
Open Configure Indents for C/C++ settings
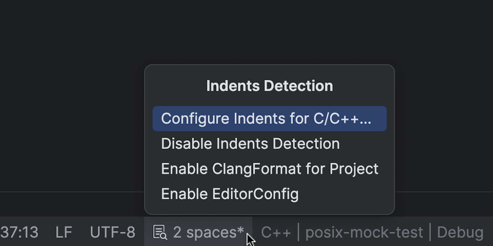point(270,118)
